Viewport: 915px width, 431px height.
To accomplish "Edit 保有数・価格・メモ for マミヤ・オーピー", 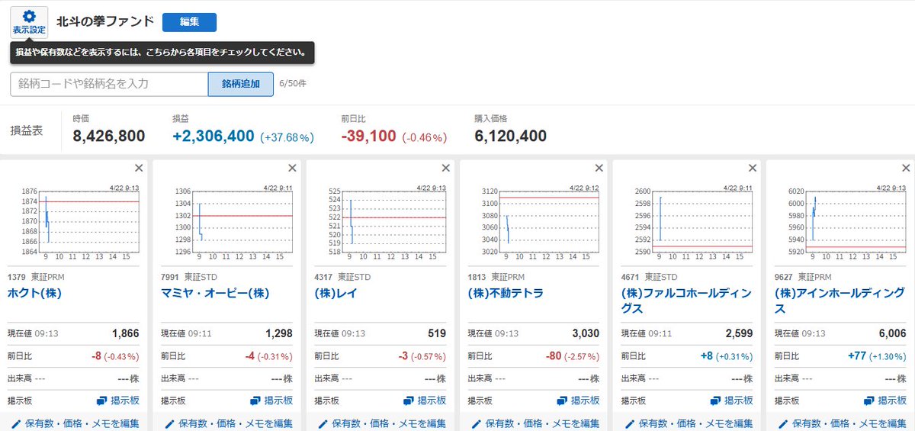I will click(228, 423).
